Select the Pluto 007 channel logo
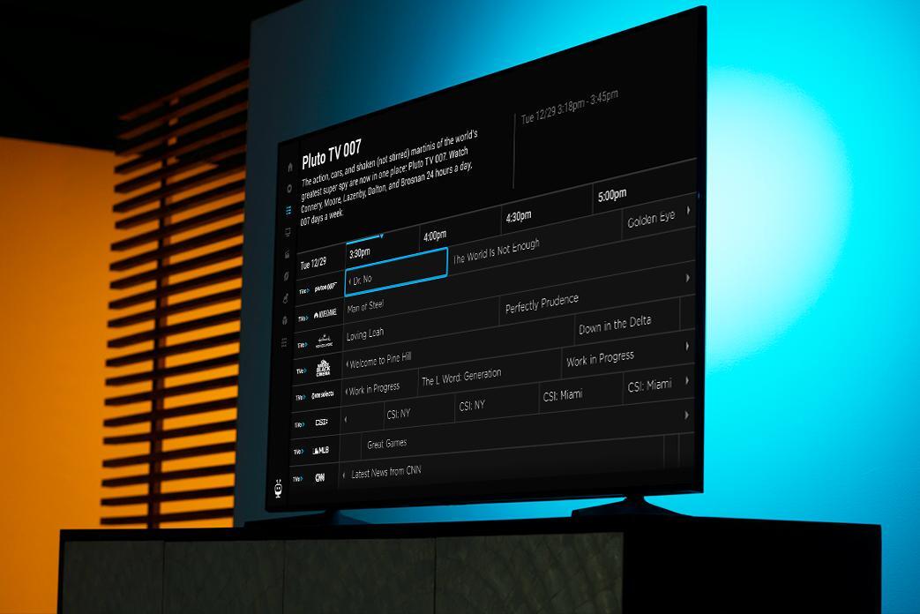Screen dimensions: 920x614 pos(326,288)
